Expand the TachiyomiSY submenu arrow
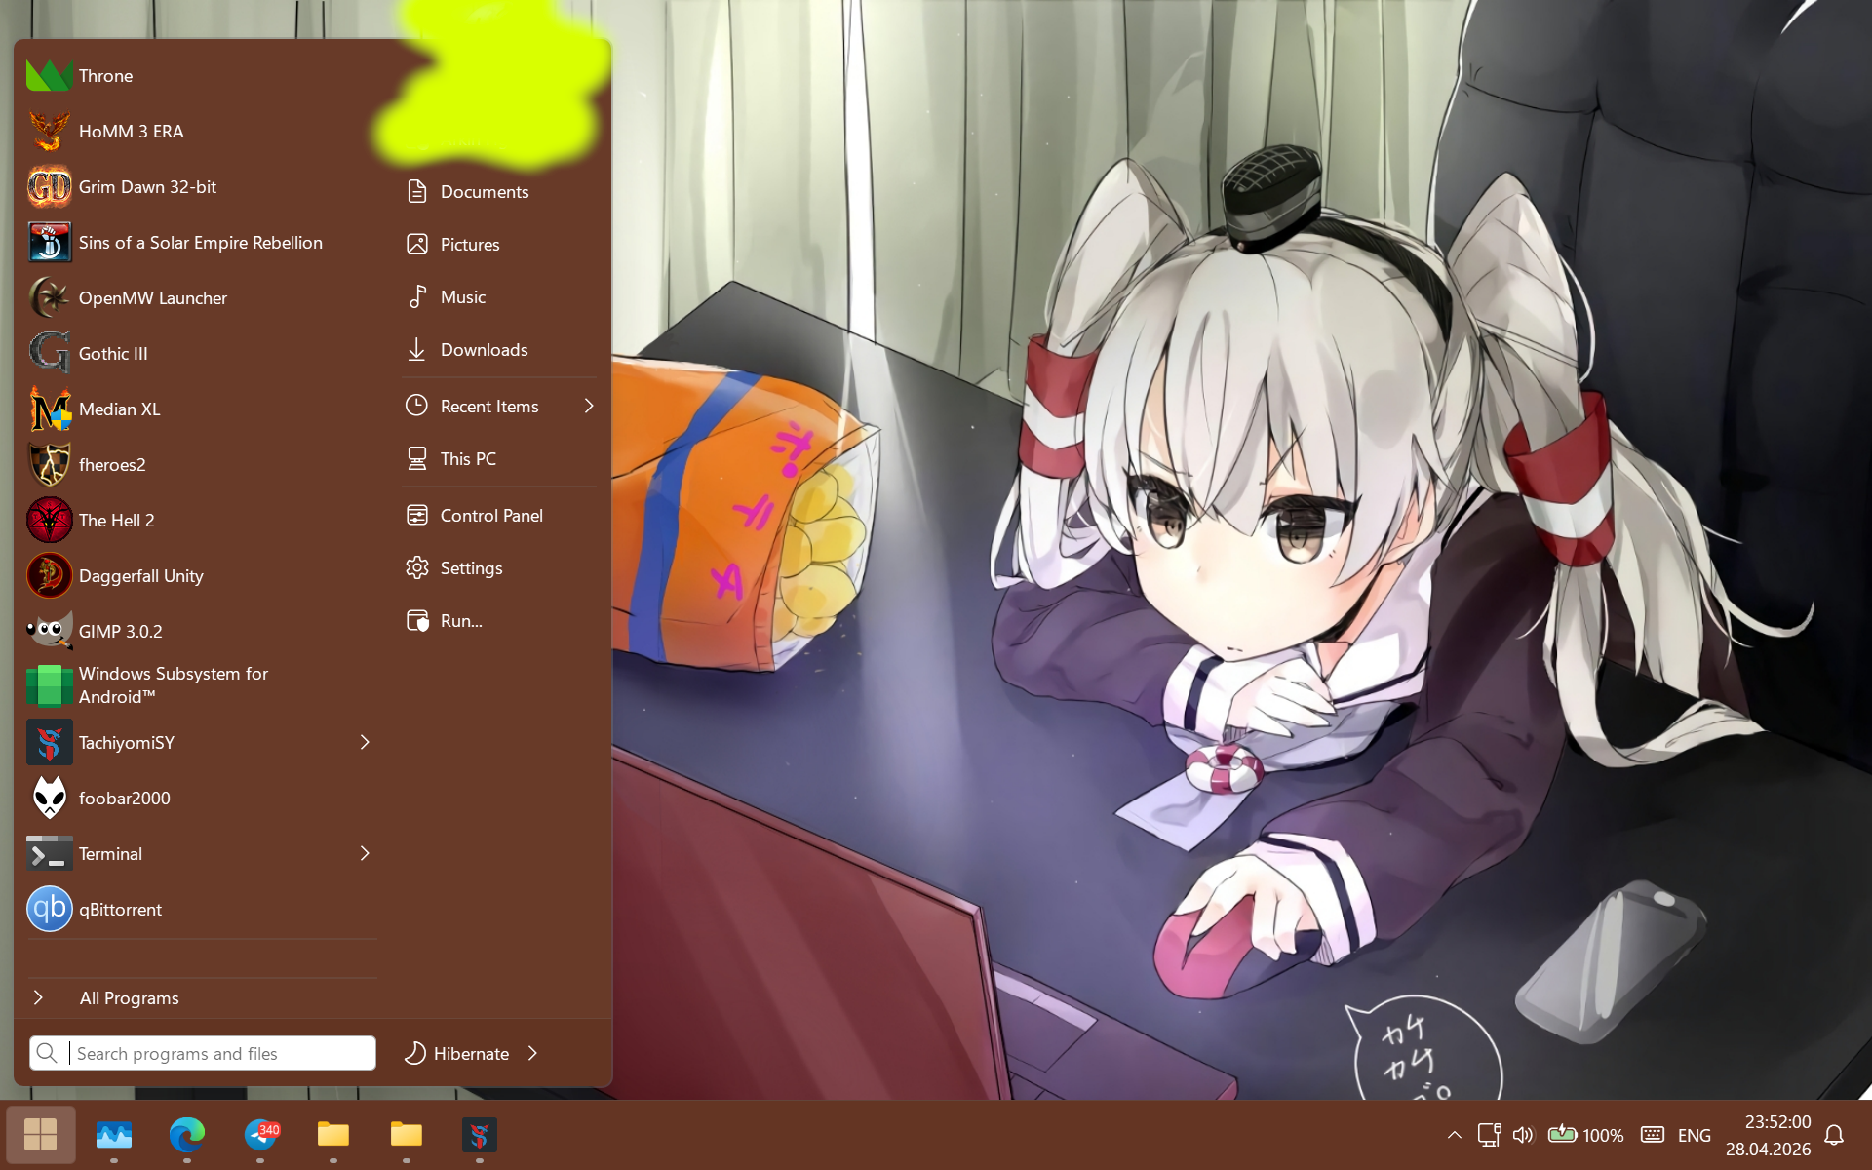This screenshot has width=1872, height=1170. click(365, 743)
